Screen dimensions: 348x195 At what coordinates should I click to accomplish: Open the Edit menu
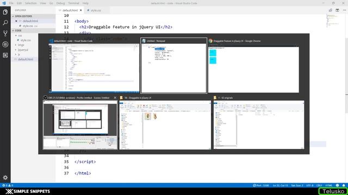pyautogui.click(x=19, y=3)
